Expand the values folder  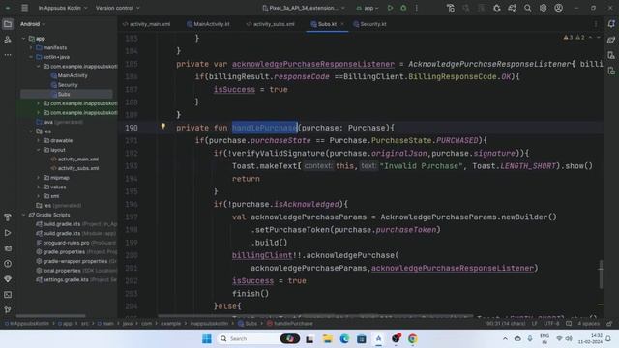coord(39,187)
